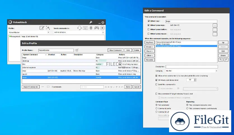
Task: Enable 'When I press button' checkbox
Action: tap(149, 29)
